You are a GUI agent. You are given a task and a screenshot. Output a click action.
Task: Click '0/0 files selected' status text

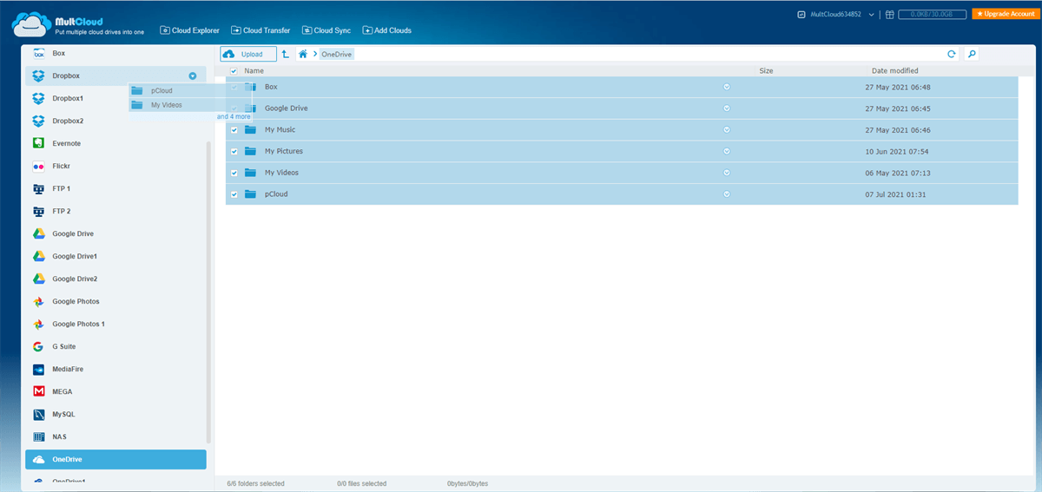pos(362,483)
